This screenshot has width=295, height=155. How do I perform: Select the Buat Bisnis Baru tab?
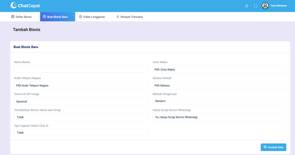[x=57, y=17]
